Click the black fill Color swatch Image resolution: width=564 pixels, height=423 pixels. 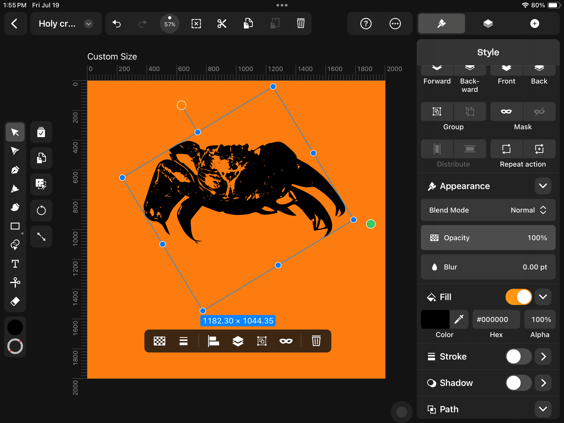pyautogui.click(x=435, y=319)
